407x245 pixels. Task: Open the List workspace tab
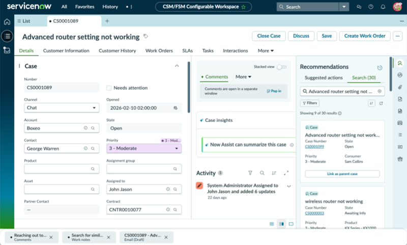coord(23,21)
